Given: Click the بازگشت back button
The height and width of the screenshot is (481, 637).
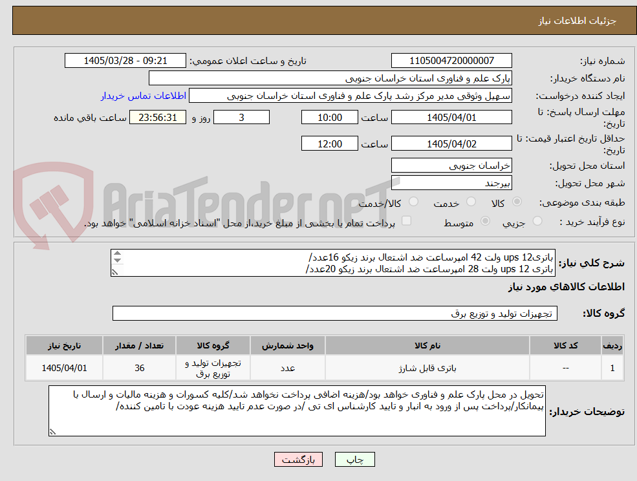Looking at the screenshot, I should pos(298,460).
